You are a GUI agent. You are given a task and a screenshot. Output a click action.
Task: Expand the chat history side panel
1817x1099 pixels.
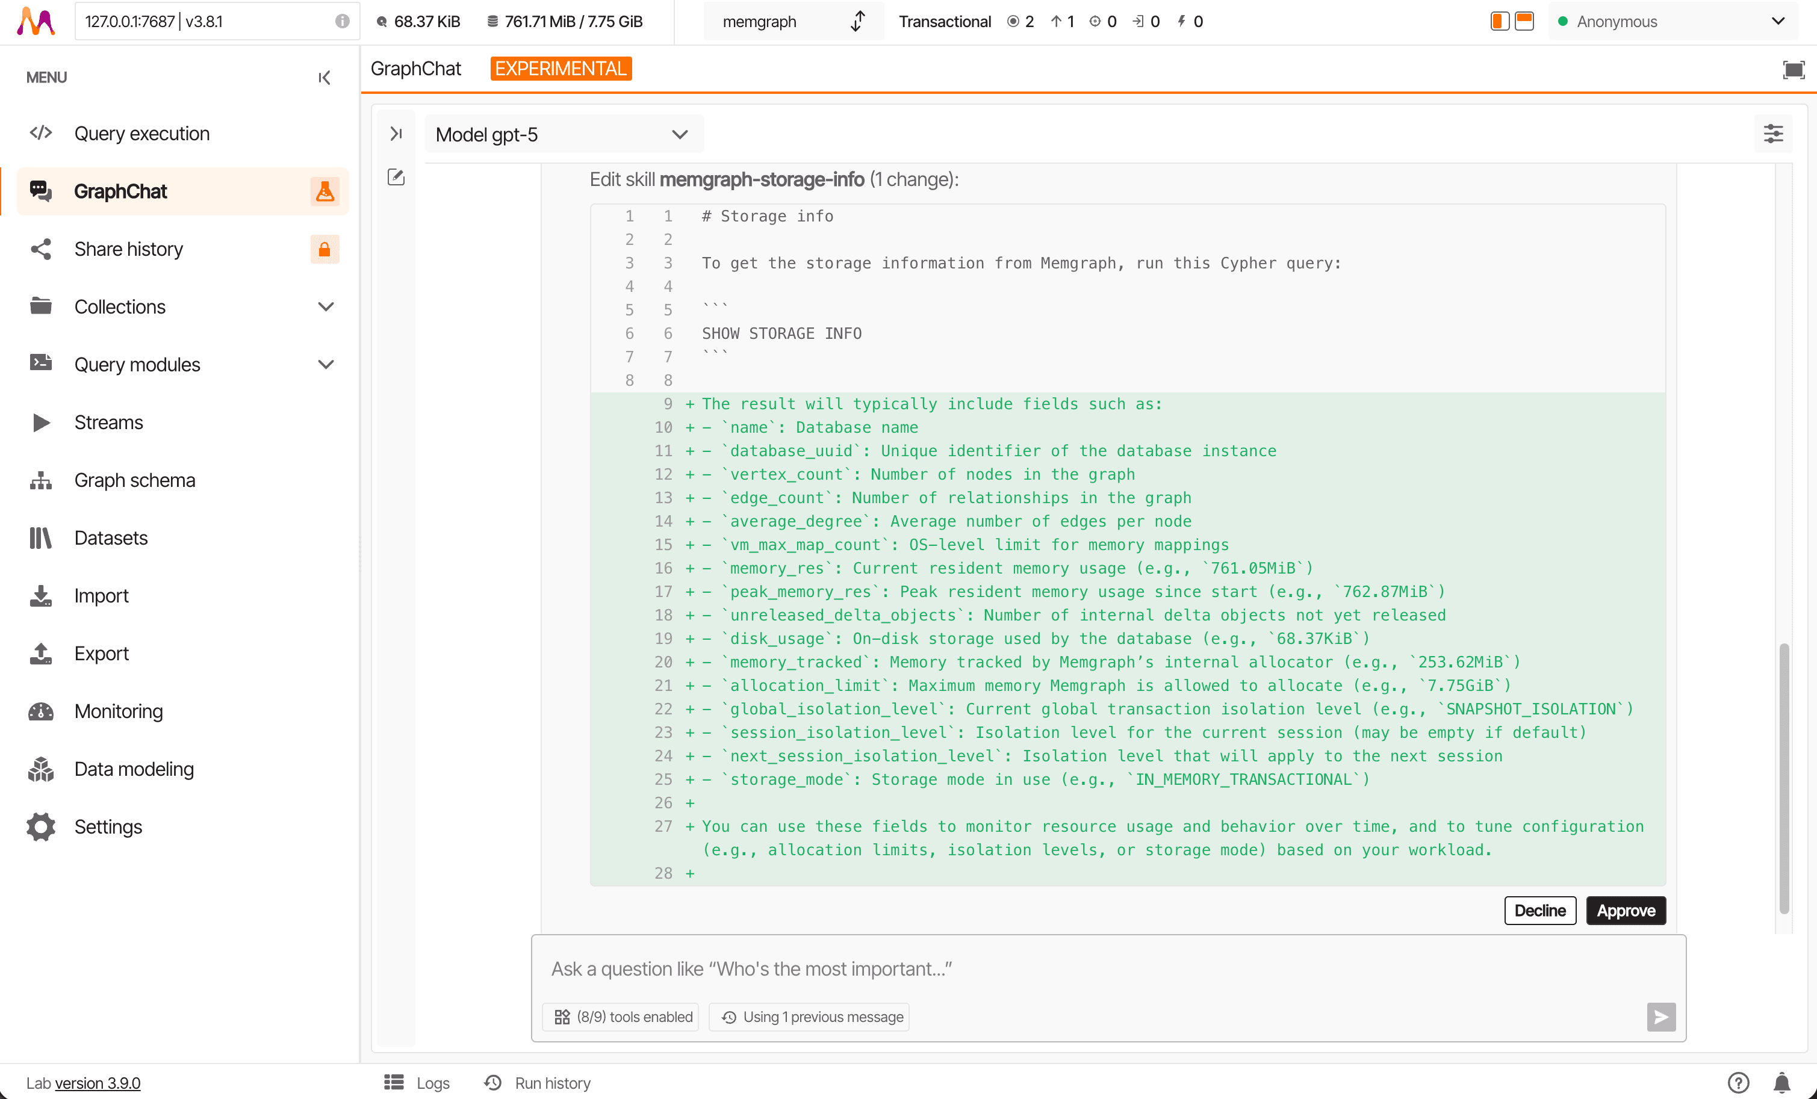(396, 134)
